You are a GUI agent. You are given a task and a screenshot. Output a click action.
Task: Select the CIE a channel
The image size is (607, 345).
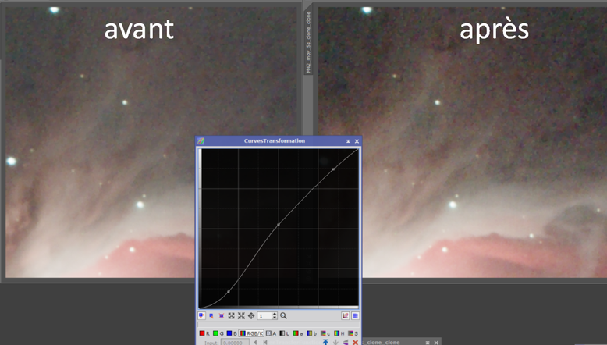(298, 333)
